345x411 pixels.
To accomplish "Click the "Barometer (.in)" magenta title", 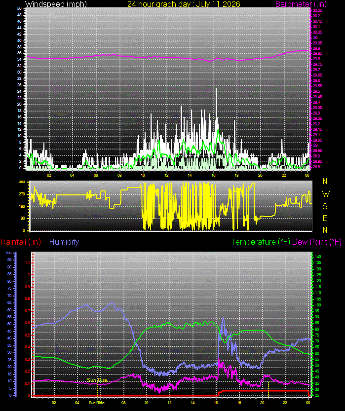I will tap(301, 4).
